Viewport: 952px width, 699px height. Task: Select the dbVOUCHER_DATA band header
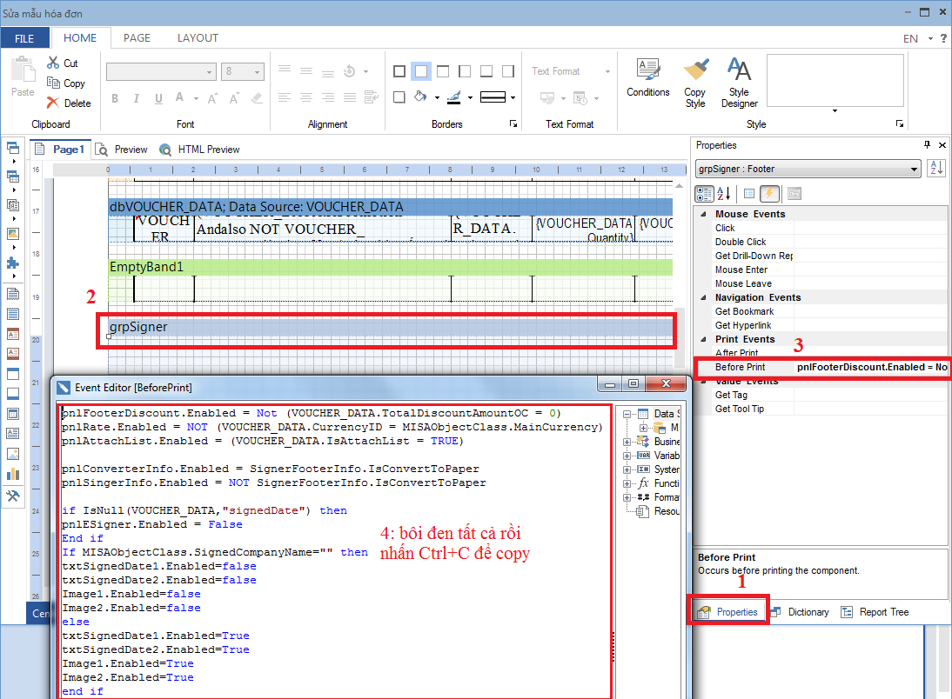pos(391,207)
